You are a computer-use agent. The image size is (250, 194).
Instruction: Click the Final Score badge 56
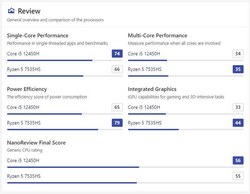[x=238, y=160]
